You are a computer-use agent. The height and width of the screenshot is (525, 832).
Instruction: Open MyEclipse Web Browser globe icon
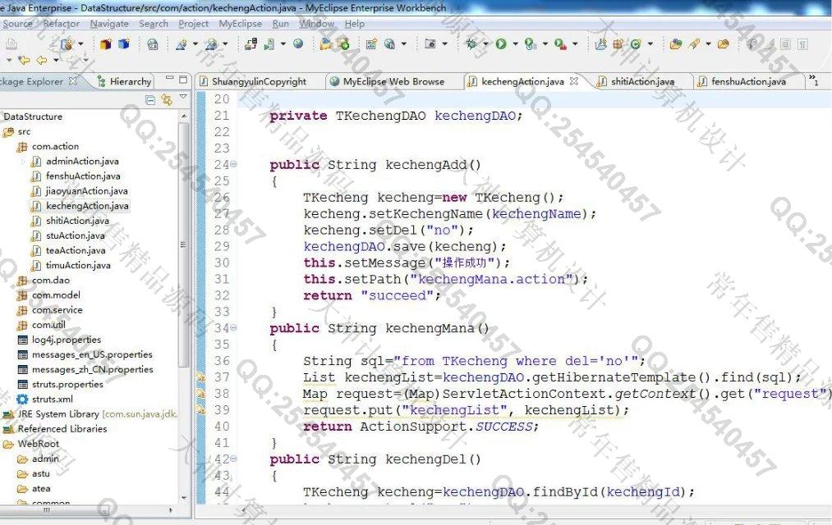point(298,44)
